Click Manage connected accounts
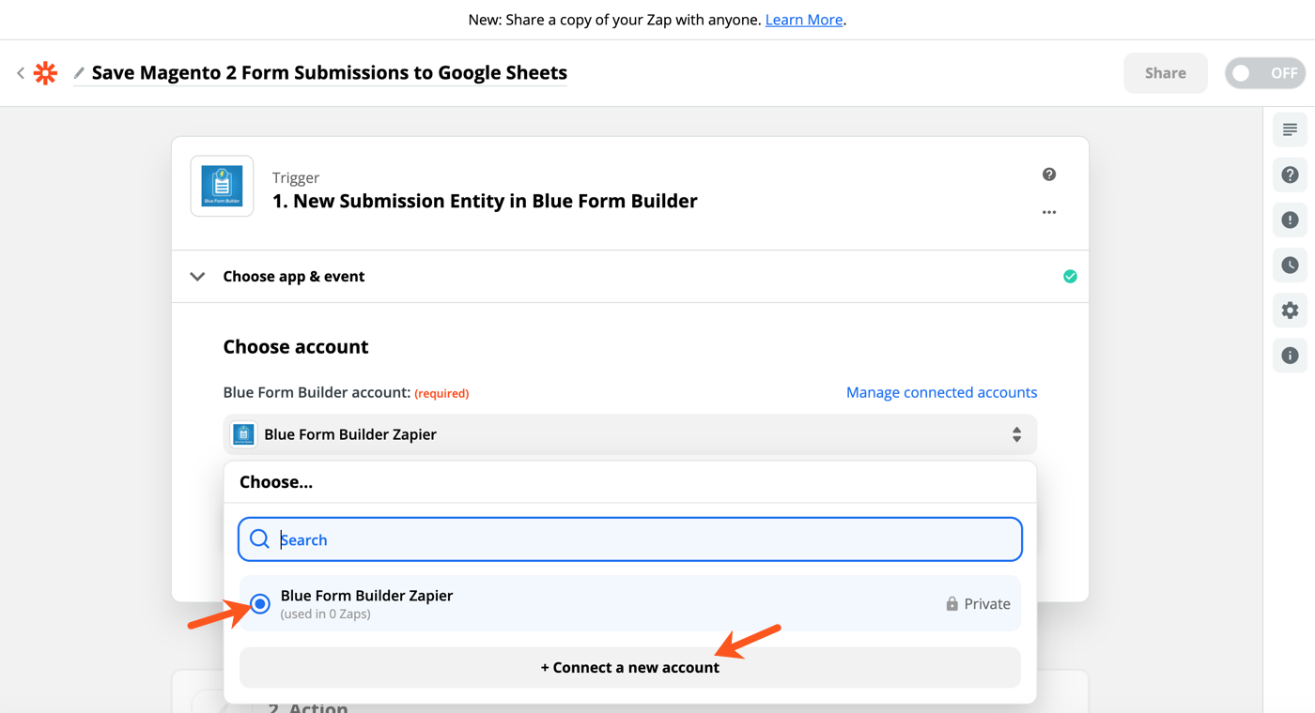1315x713 pixels. coord(941,392)
